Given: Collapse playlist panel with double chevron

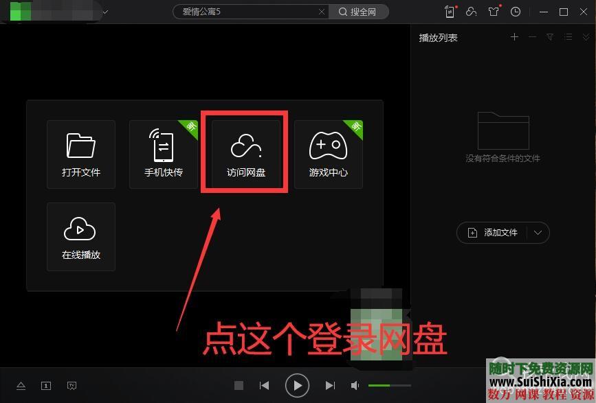Looking at the screenshot, I should pos(586,37).
